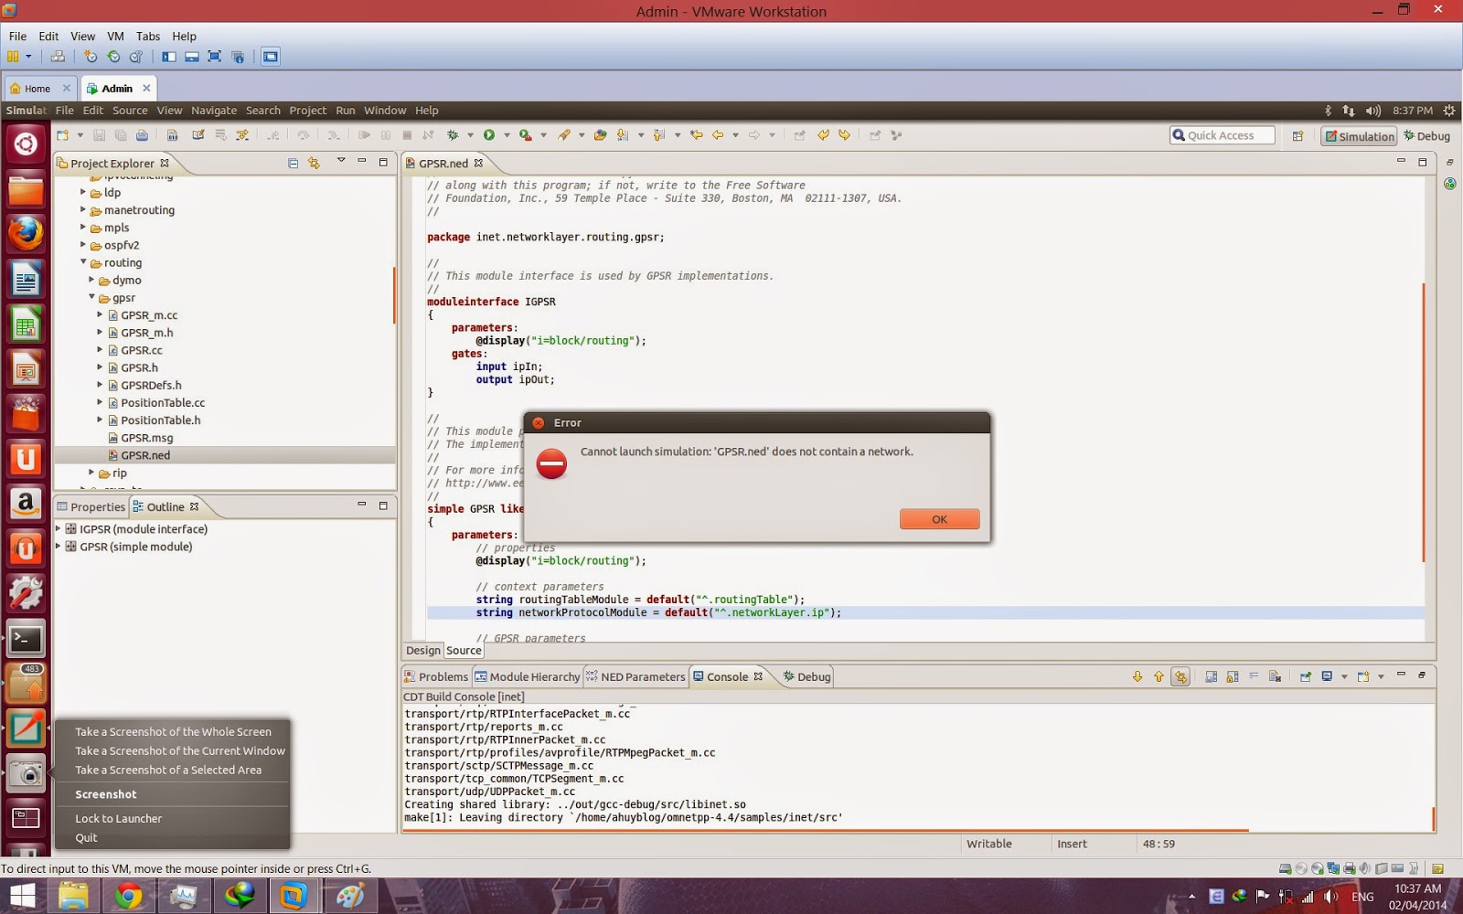This screenshot has width=1463, height=914.
Task: Expand IGPSR module interface in Outline
Action: [x=59, y=528]
